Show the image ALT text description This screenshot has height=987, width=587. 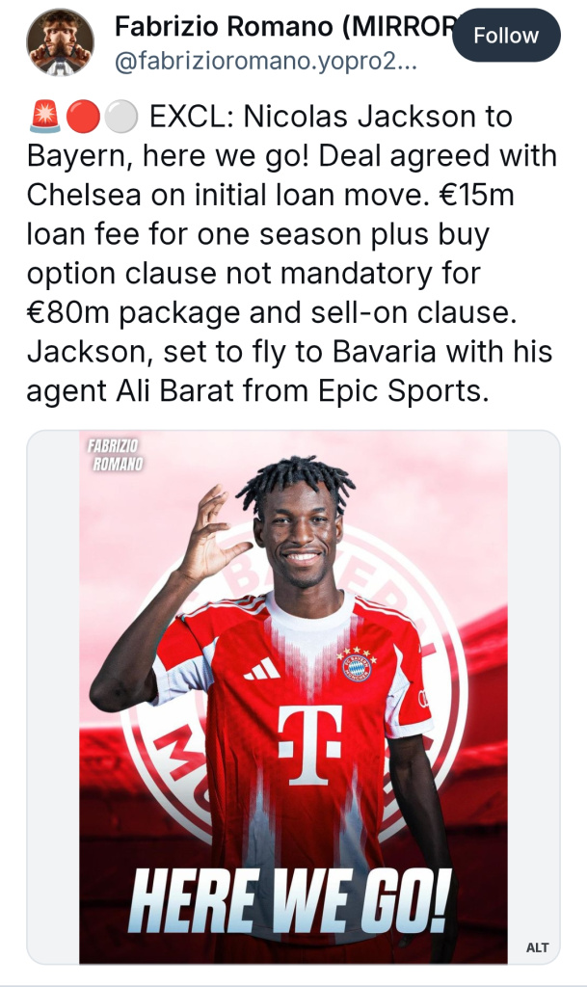click(x=537, y=947)
